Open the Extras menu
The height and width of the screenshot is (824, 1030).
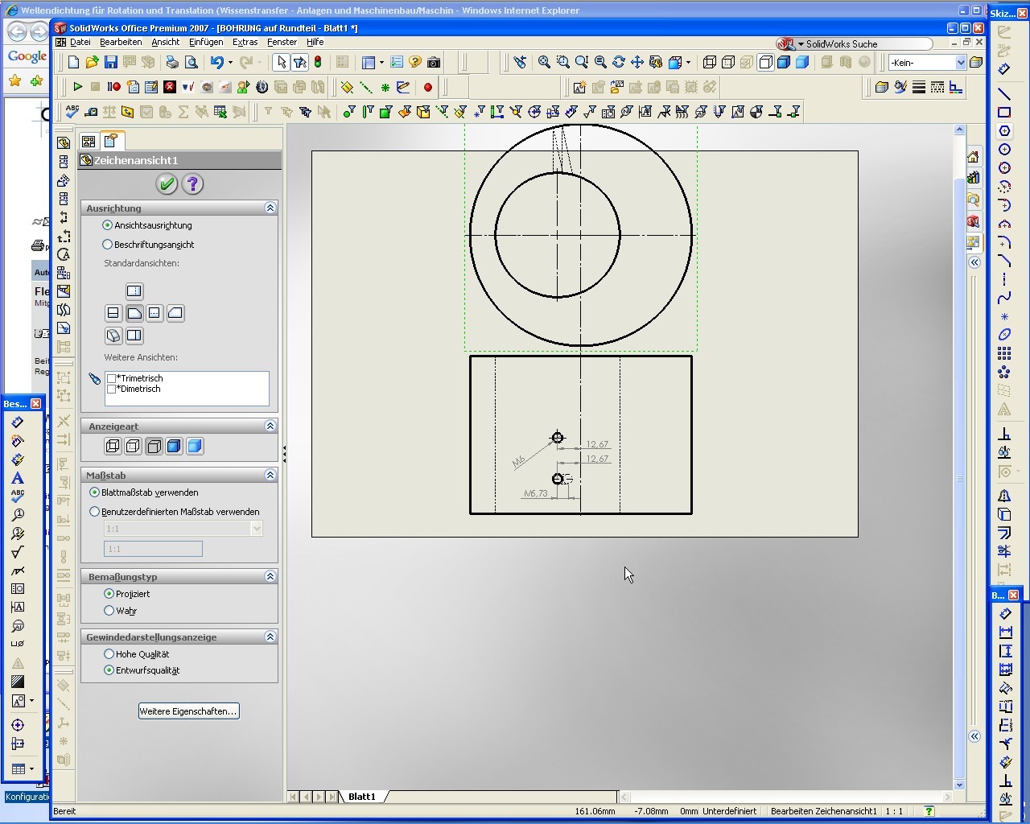tap(245, 42)
